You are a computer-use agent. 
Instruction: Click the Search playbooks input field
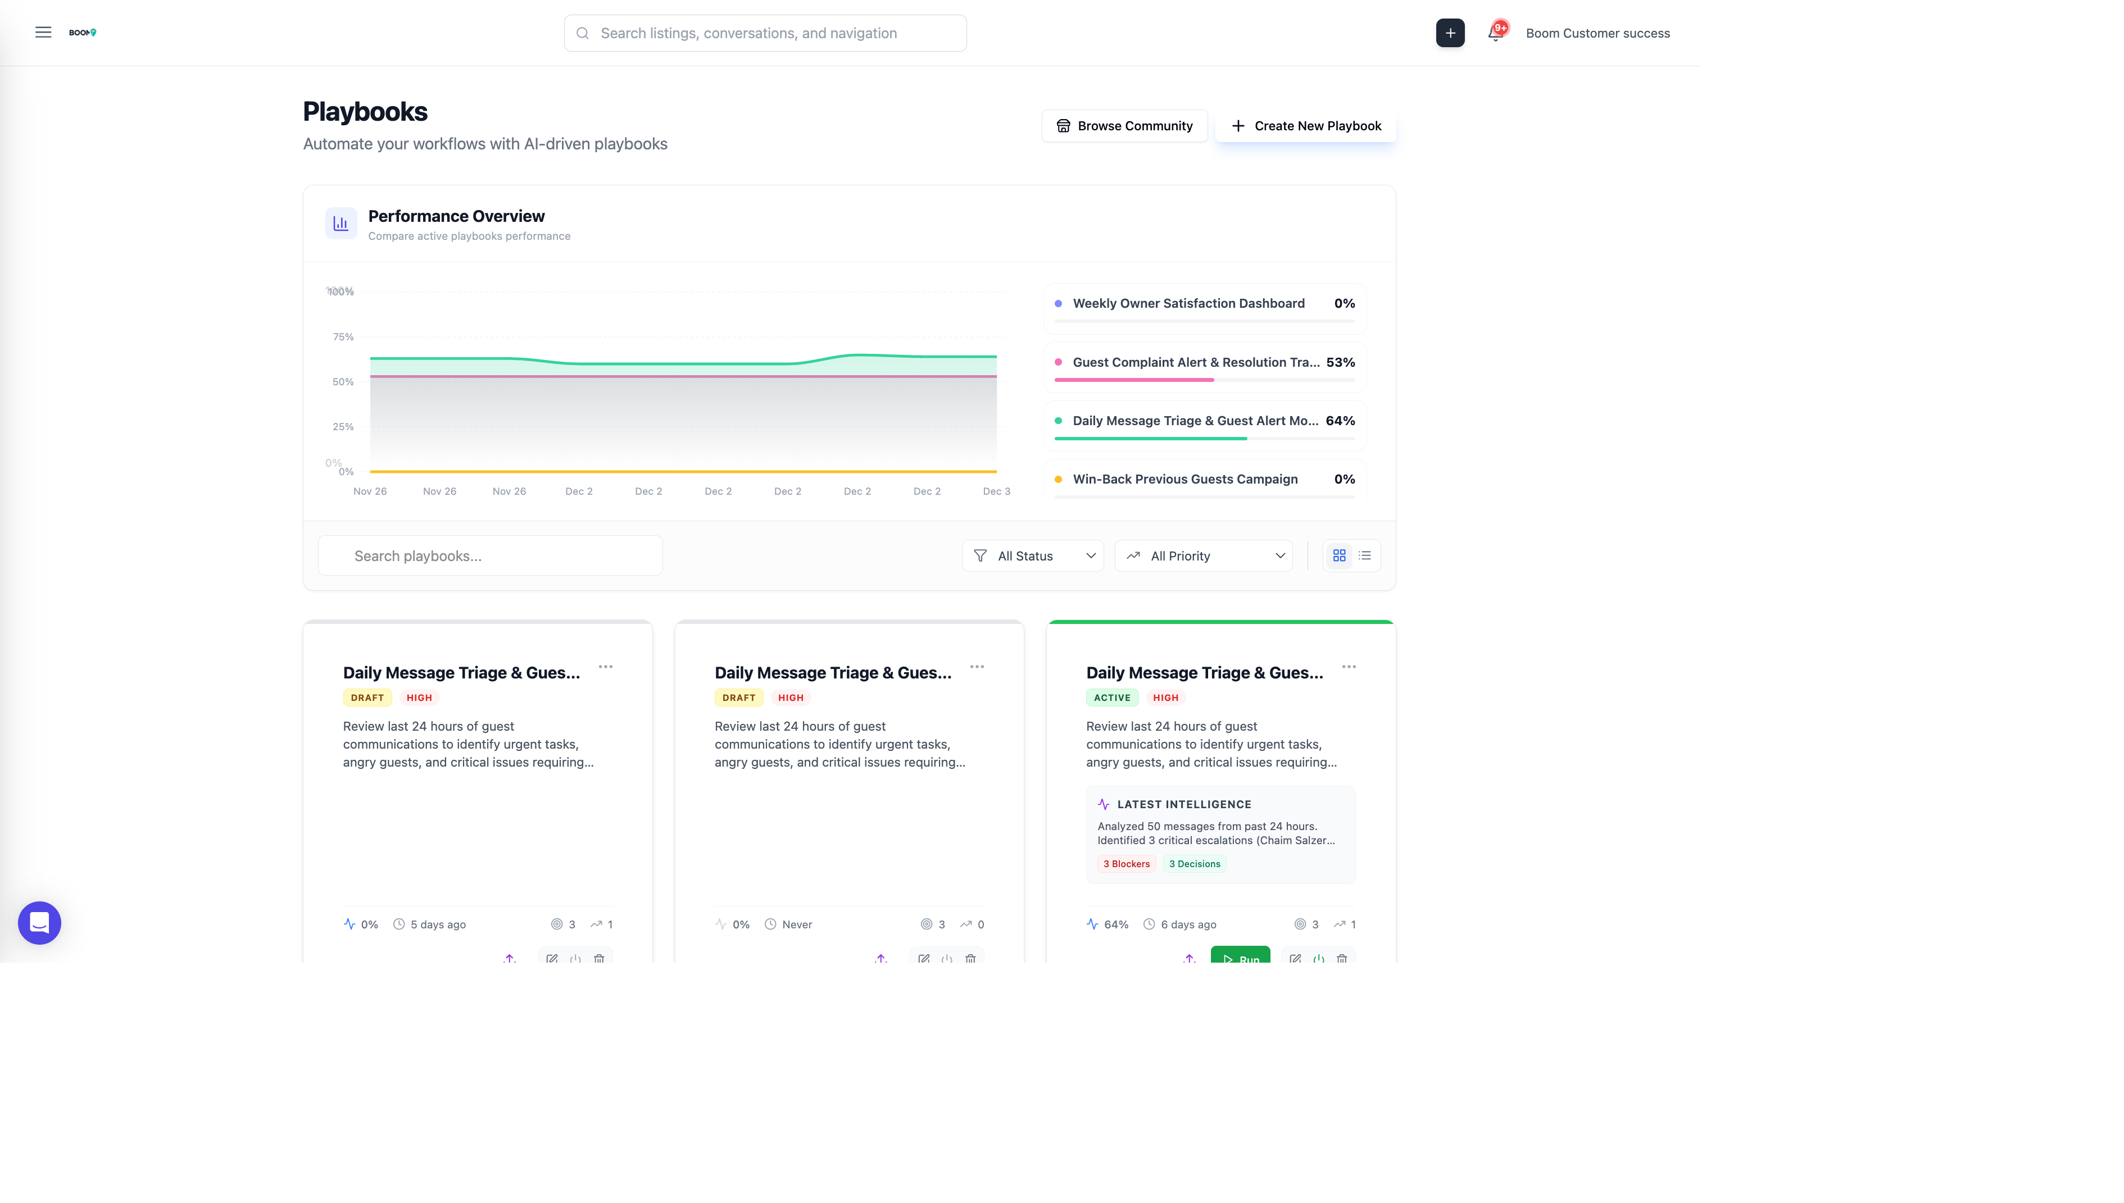(x=490, y=555)
